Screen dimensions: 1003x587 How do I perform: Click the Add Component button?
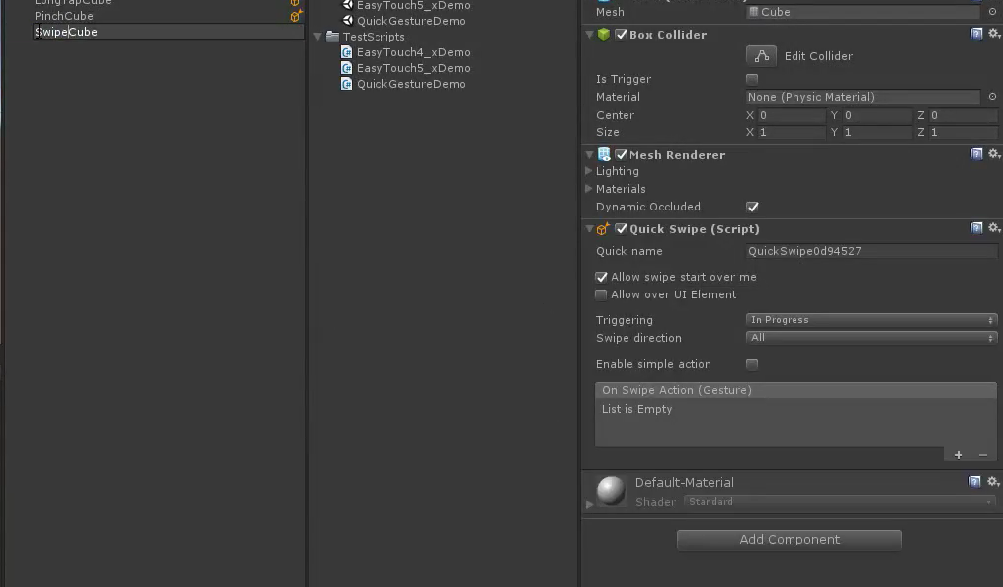[x=789, y=540]
